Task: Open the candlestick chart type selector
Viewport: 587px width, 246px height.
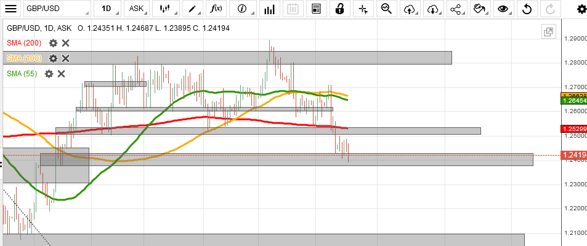Action: click(166, 9)
